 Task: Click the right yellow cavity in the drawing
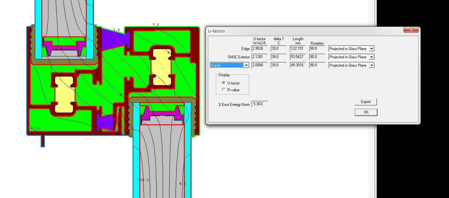click(161, 67)
